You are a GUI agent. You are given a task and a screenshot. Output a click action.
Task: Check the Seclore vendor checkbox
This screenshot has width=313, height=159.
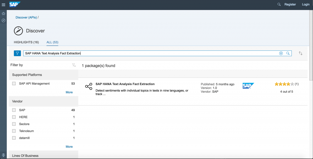click(14, 124)
